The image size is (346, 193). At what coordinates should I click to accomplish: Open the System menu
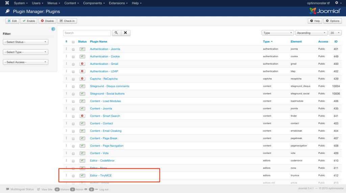21,3
